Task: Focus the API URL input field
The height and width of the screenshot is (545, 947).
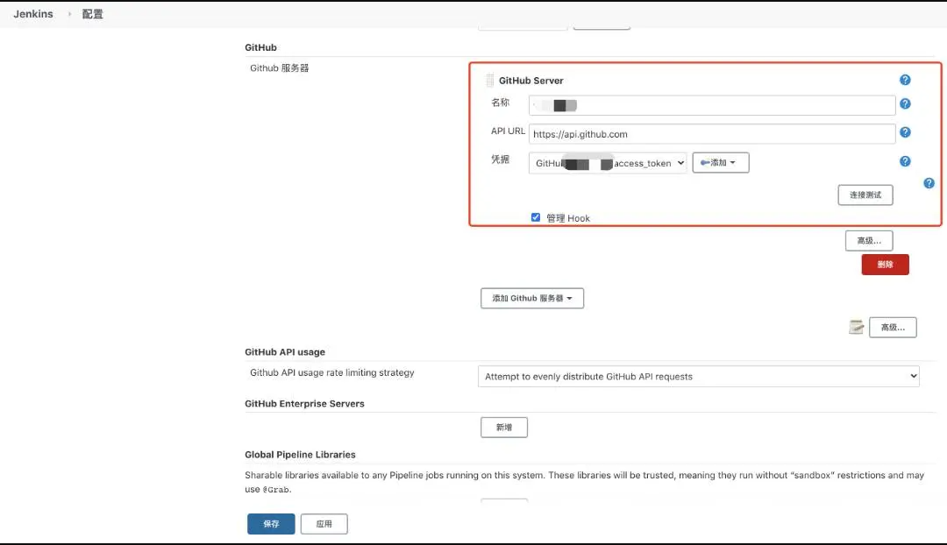Action: click(x=712, y=134)
